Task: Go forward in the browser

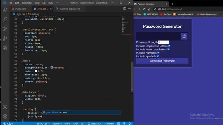Action: pos(139,9)
